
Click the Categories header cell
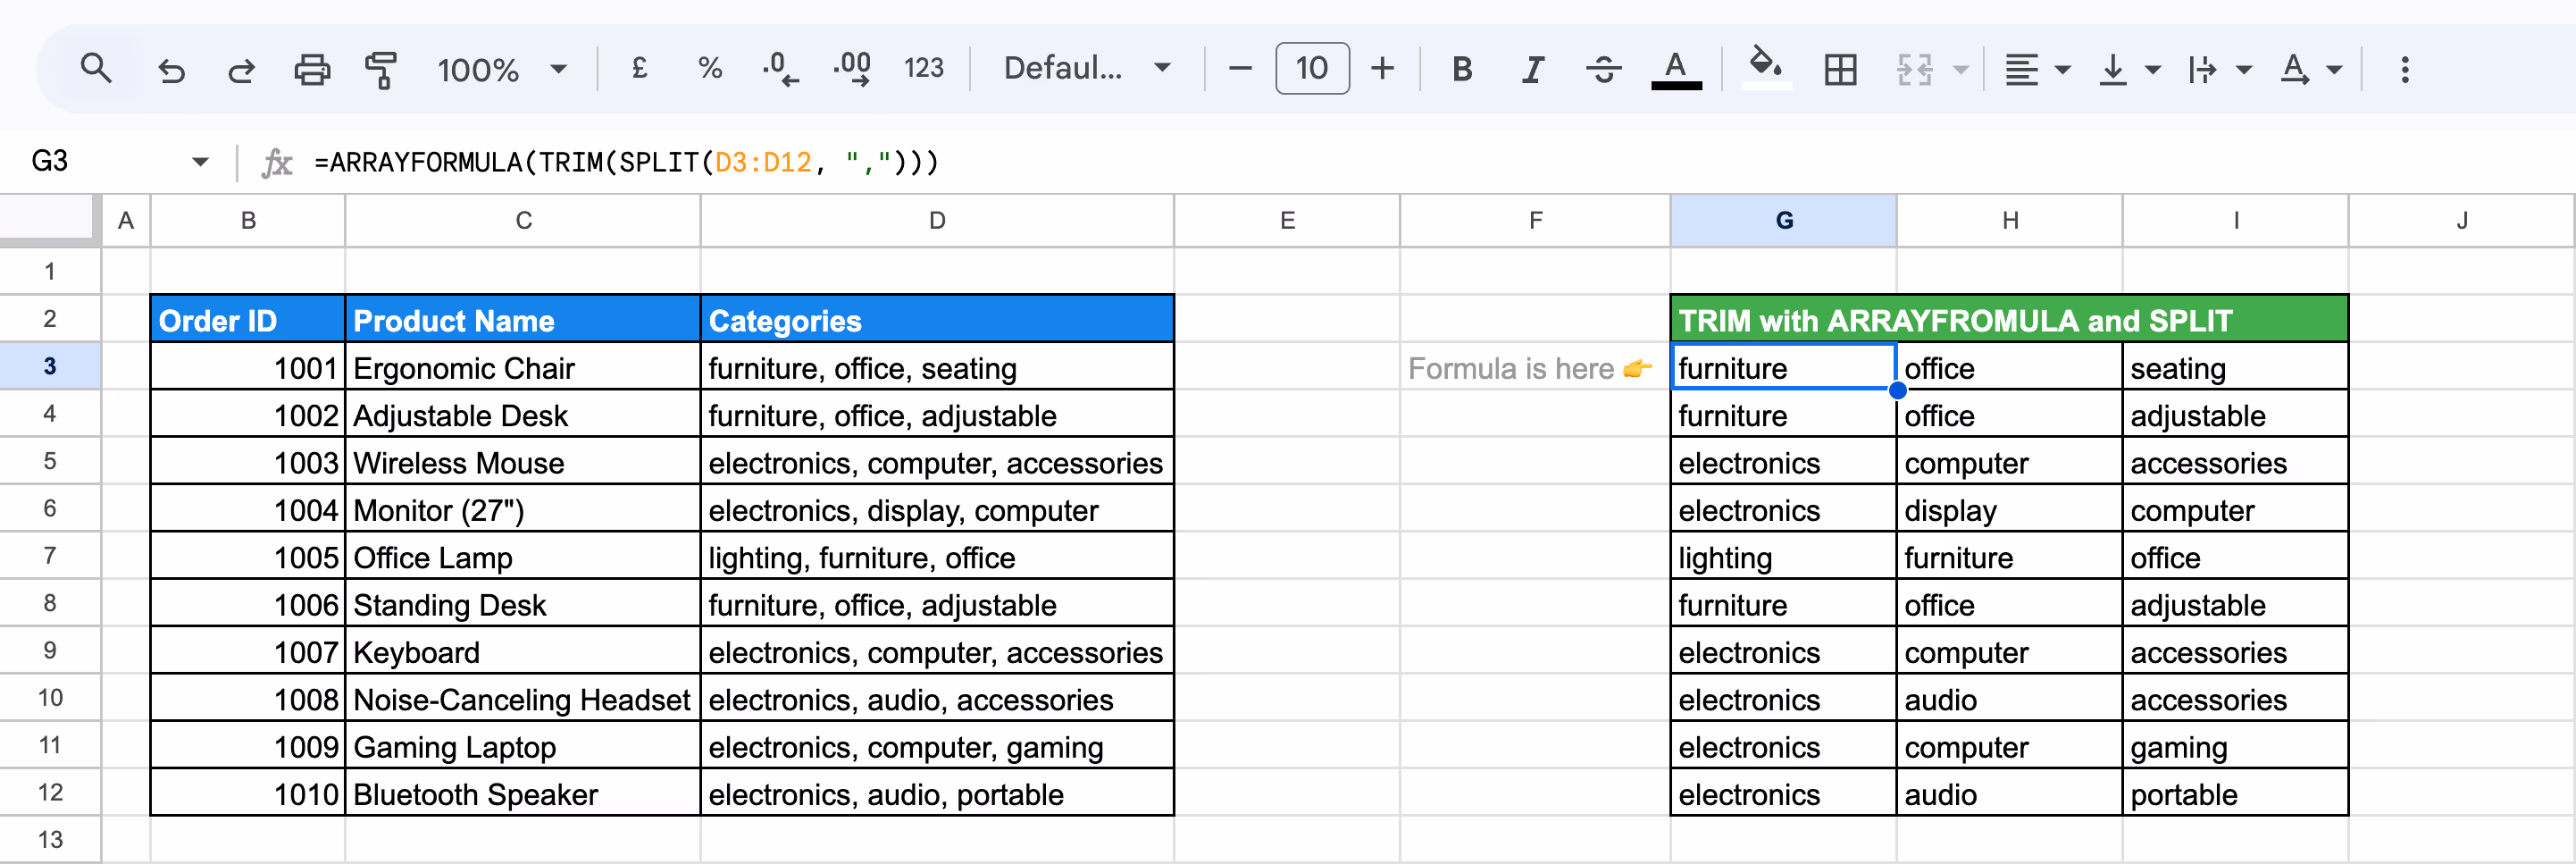937,320
